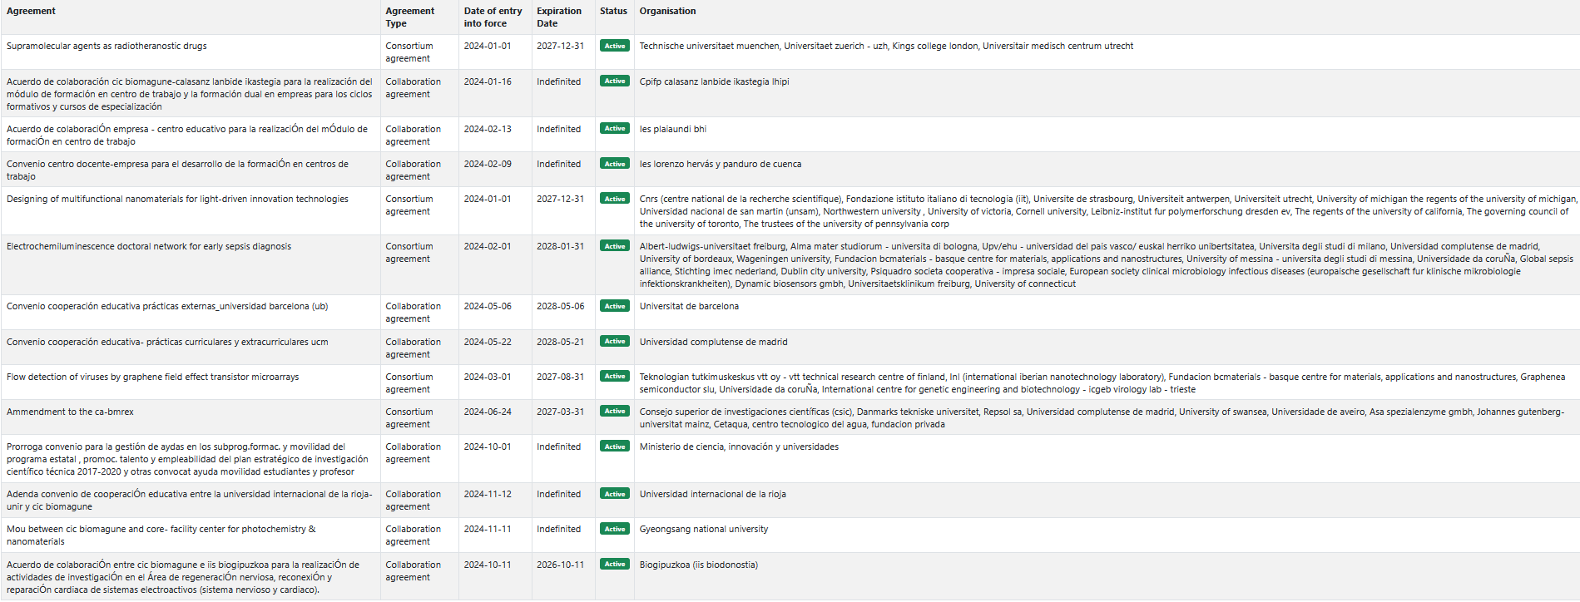
Task: Click the 'Organisation' column header
Action: [x=667, y=11]
